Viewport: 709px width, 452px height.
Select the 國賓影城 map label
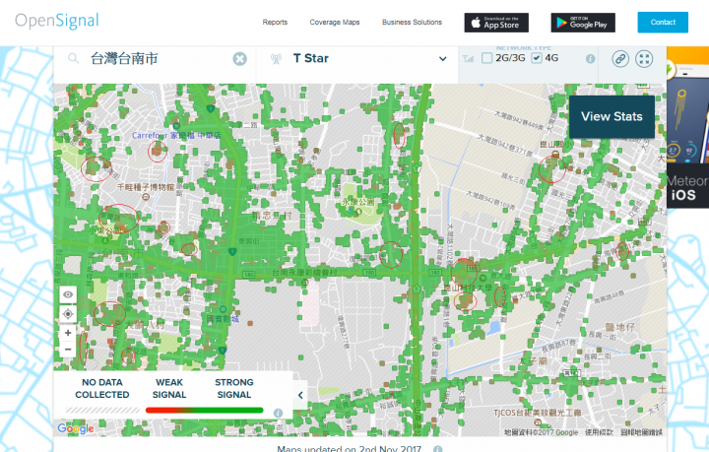(223, 319)
